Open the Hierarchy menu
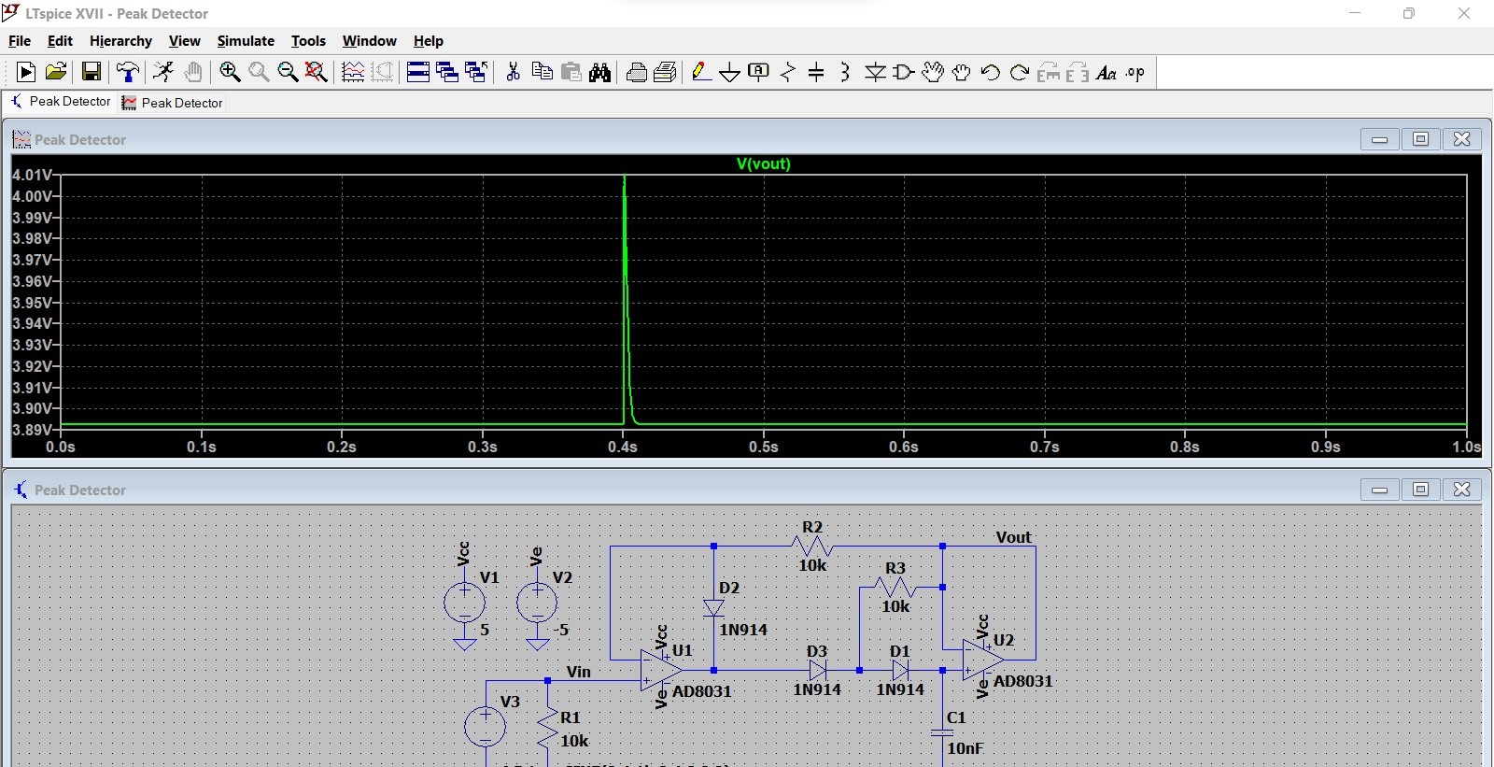Screen dimensions: 1494x767 (x=120, y=41)
